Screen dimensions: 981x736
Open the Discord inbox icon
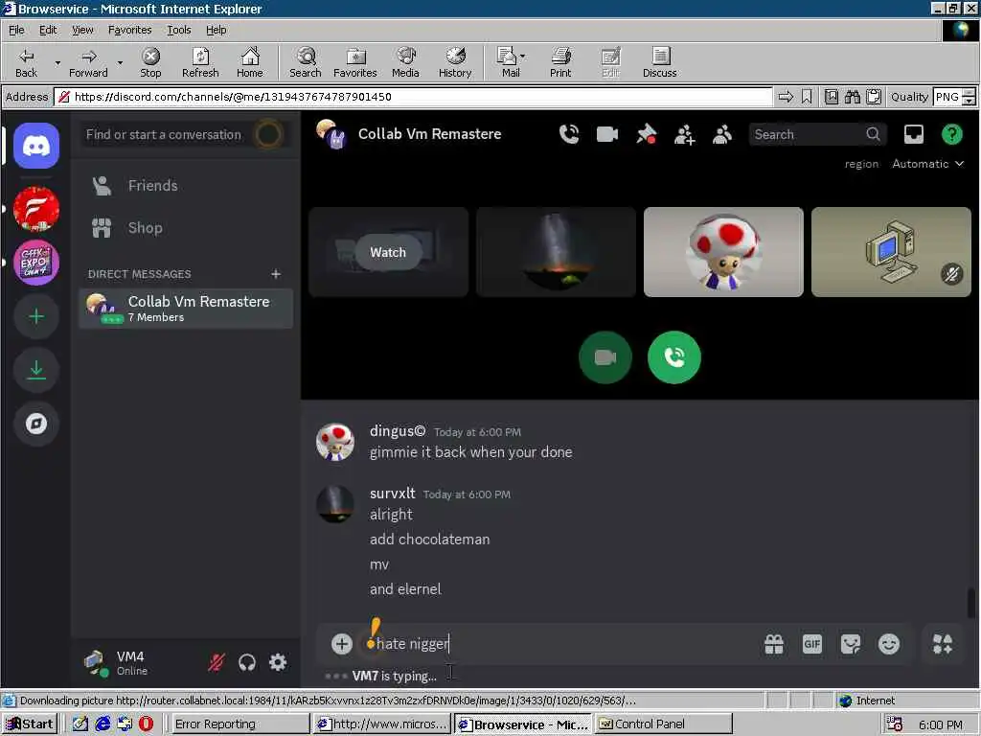coord(913,134)
